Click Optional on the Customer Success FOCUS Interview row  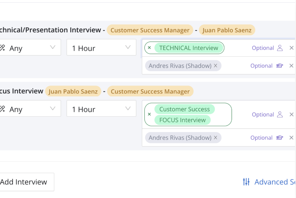click(263, 115)
